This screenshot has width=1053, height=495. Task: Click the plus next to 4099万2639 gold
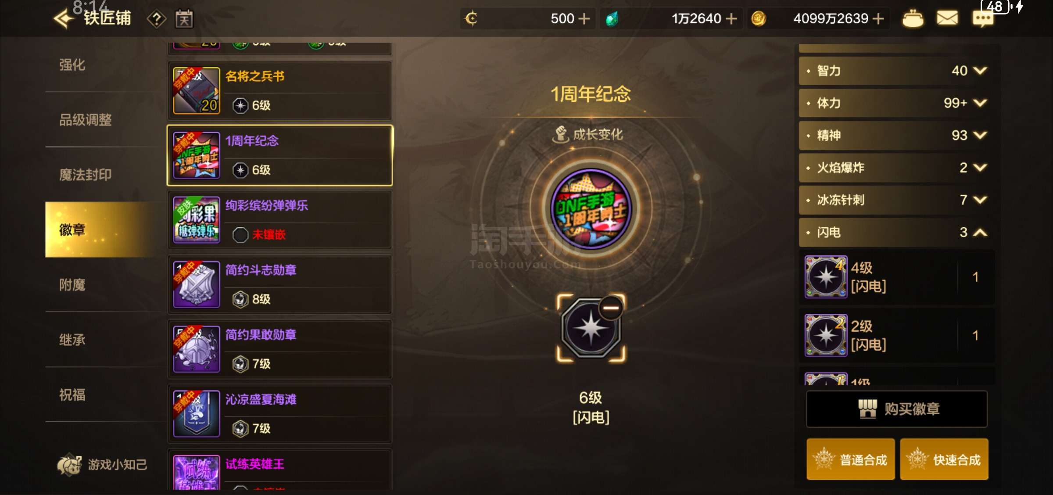coord(878,18)
